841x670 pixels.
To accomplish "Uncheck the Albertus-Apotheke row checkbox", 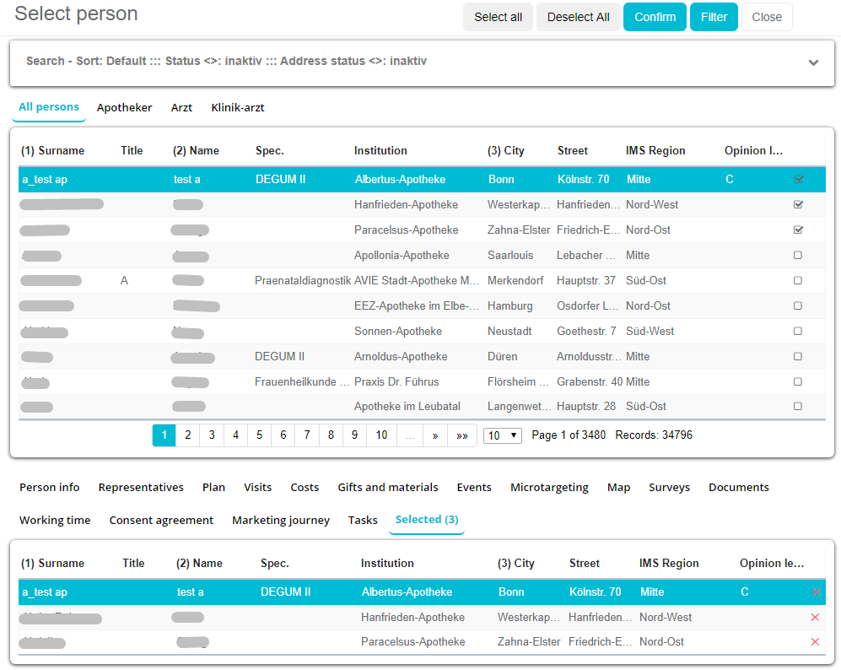I will pyautogui.click(x=798, y=180).
